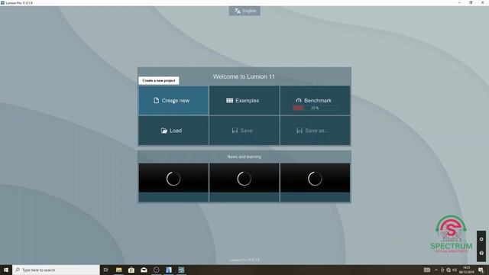Click the volume tray icon
The height and width of the screenshot is (275, 489).
455,270
